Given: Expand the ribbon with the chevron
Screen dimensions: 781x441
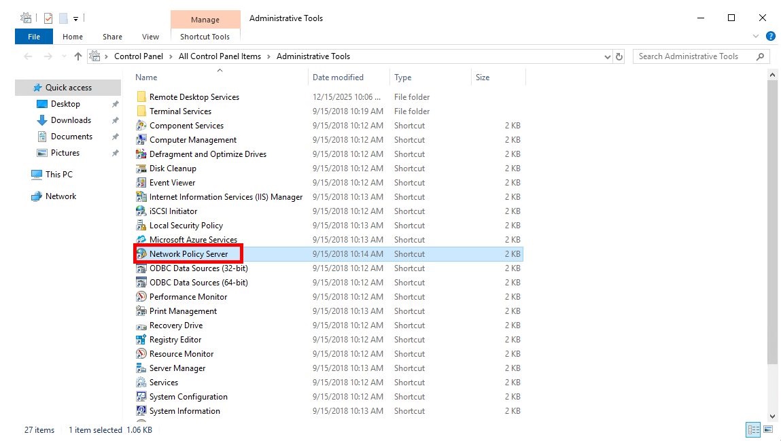Looking at the screenshot, I should point(757,37).
